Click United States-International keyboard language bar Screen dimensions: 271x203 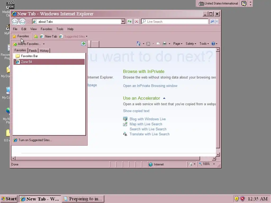tap(218, 3)
